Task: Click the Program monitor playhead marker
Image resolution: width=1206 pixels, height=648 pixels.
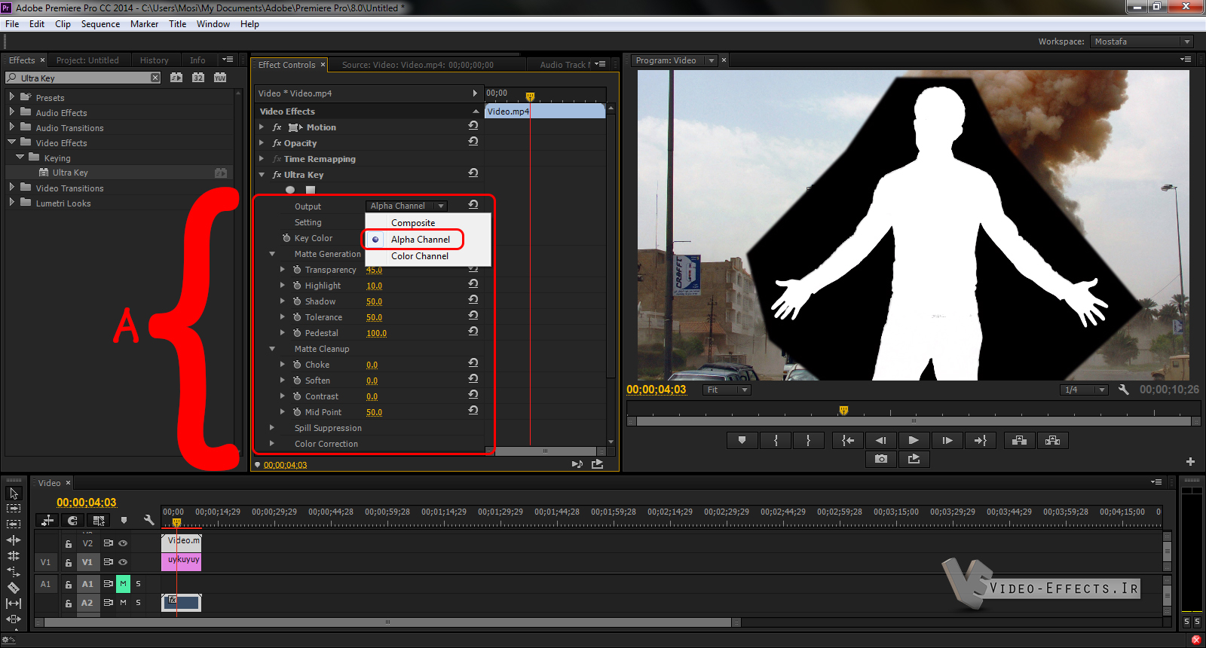Action: (x=843, y=411)
